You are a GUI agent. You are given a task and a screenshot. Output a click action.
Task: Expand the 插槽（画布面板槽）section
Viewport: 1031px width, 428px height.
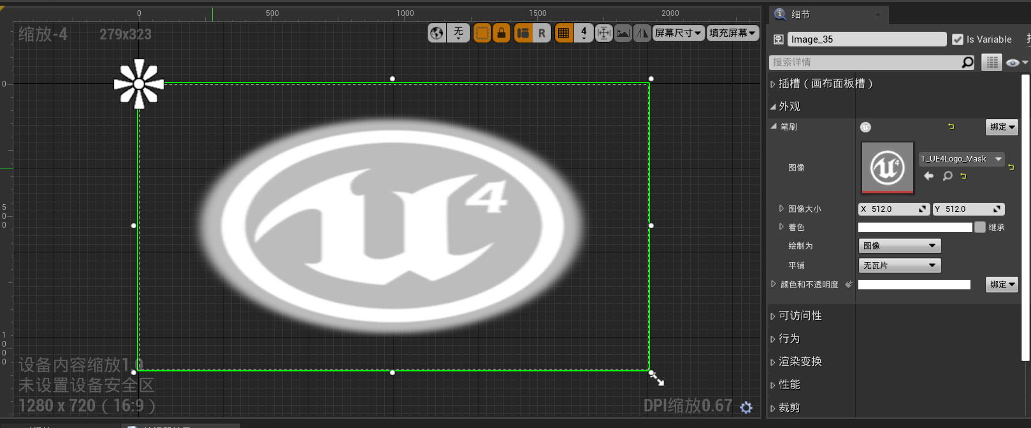click(x=773, y=84)
